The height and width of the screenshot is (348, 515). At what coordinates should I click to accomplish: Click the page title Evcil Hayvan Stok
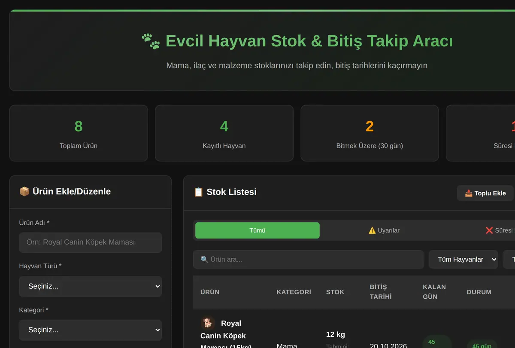309,41
